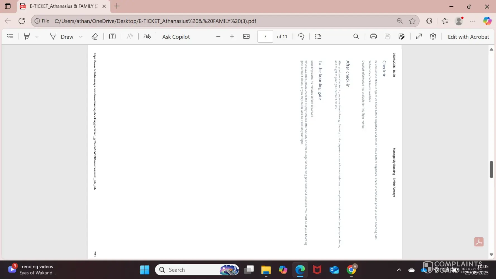This screenshot has height=279, width=496.
Task: Open Draw pen options dropdown arrow
Action: click(81, 37)
